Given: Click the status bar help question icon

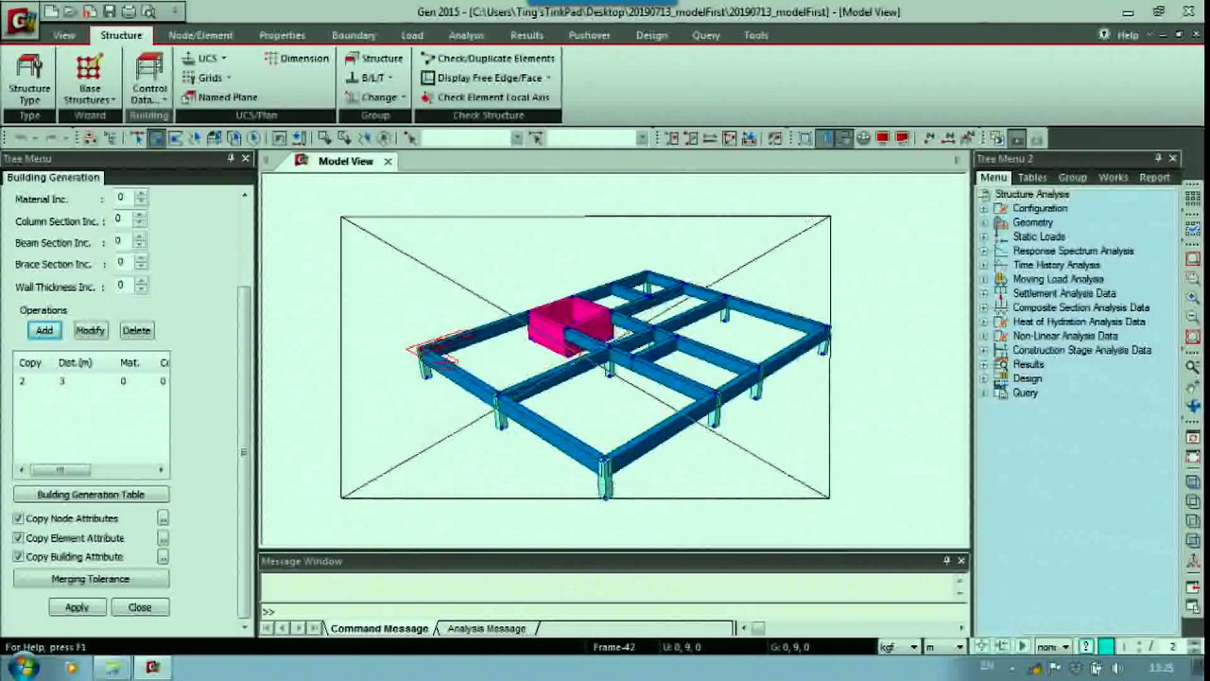Looking at the screenshot, I should pyautogui.click(x=1085, y=647).
